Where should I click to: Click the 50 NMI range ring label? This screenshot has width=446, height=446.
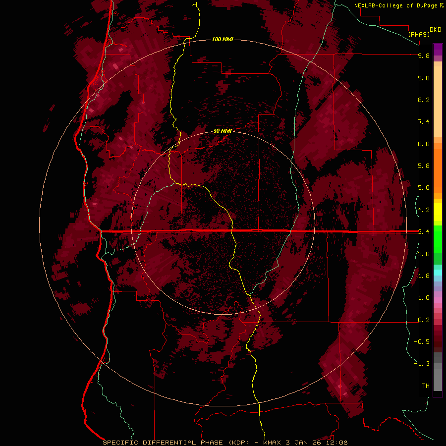[223, 131]
